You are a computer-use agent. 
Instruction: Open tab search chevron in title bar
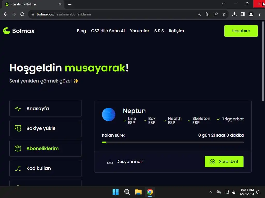223,4
